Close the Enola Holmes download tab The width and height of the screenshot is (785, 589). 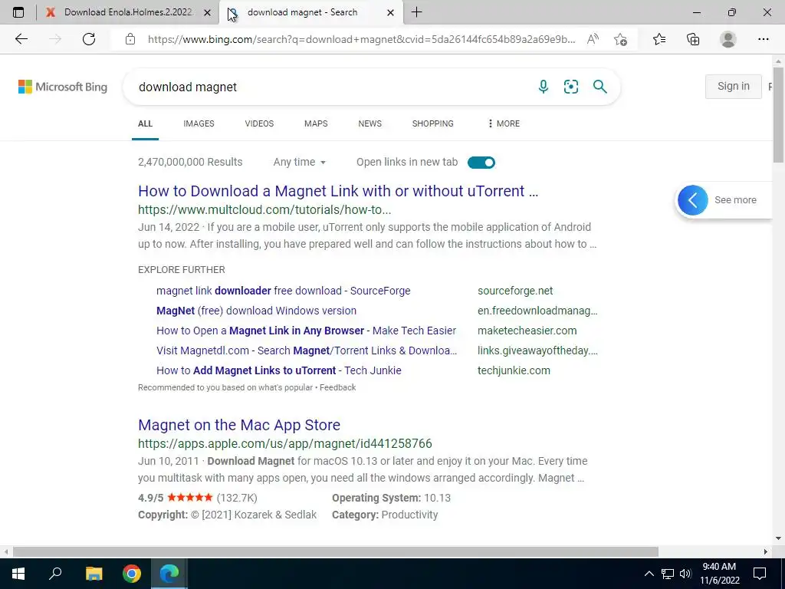coord(207,12)
